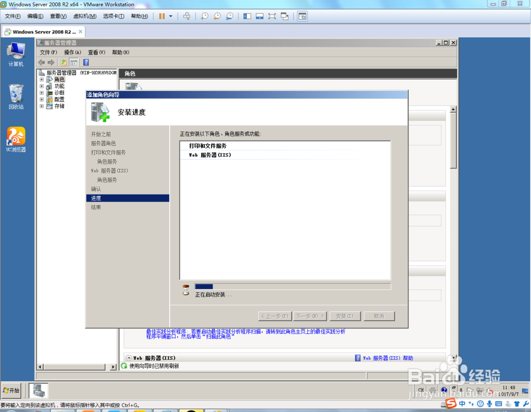Expand the 角色 tree node
Viewport: 531px width, 412px height.
[x=41, y=79]
